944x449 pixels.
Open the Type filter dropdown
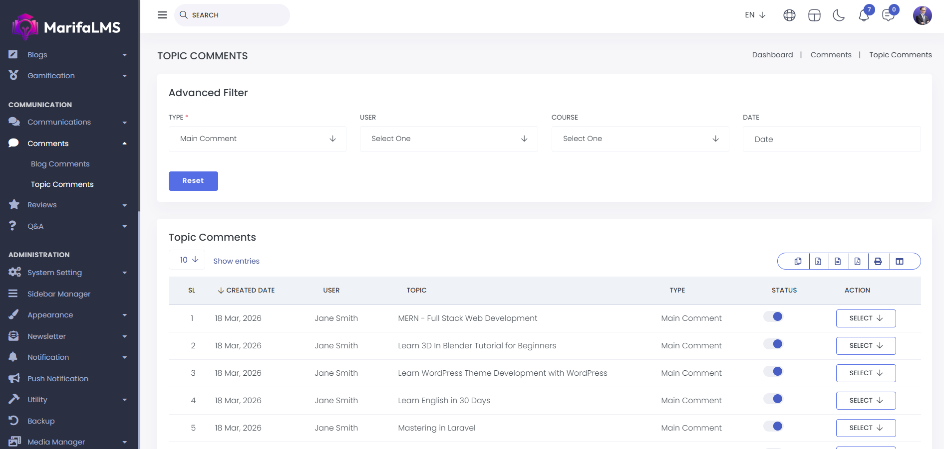(257, 139)
